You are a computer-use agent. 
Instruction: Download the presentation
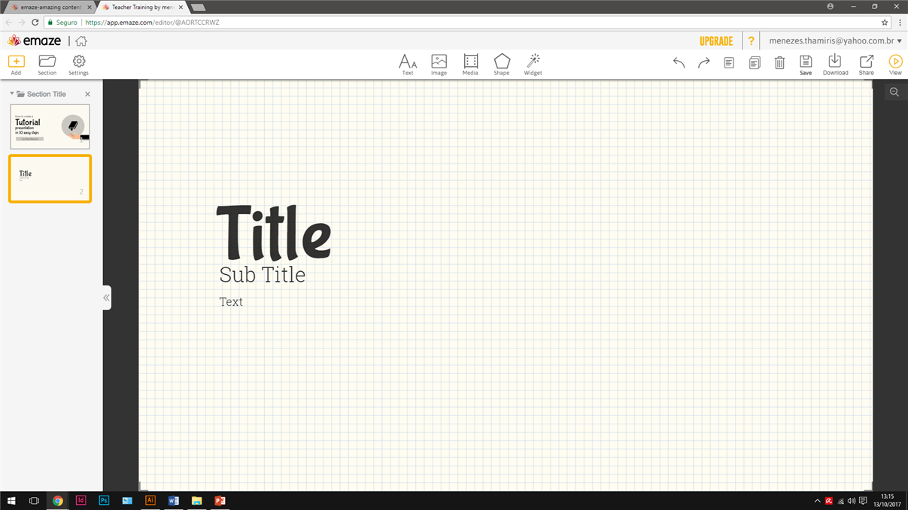(x=835, y=65)
